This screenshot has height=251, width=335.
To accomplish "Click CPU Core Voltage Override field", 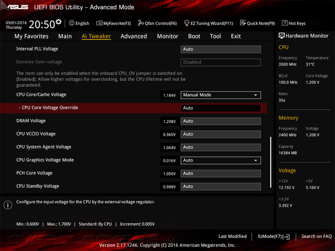I will click(x=221, y=108).
